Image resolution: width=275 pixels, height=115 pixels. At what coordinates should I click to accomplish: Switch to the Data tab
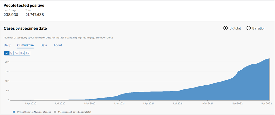click(x=44, y=45)
